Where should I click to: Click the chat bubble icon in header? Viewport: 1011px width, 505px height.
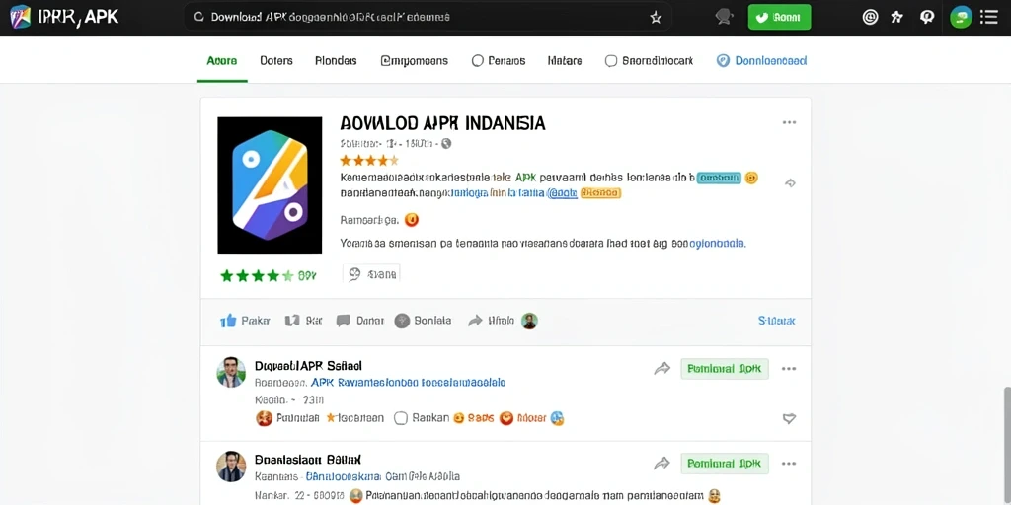click(x=725, y=18)
